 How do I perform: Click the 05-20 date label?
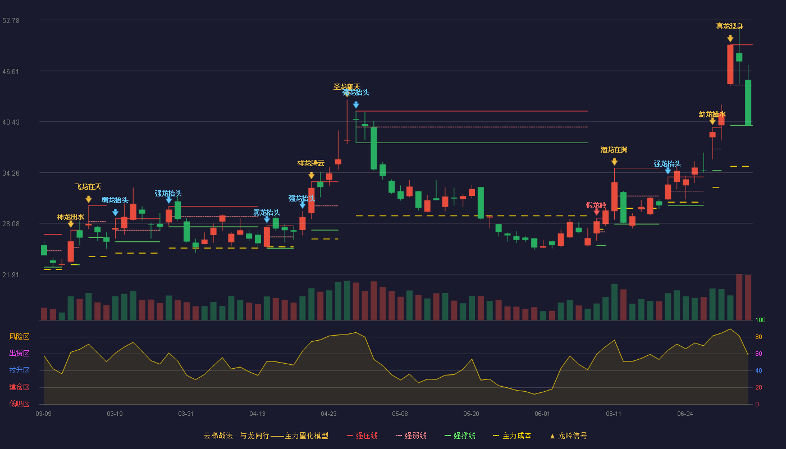471,414
